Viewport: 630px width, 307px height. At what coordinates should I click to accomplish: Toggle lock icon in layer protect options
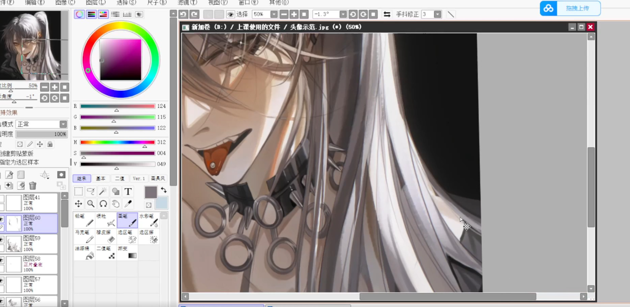50,144
